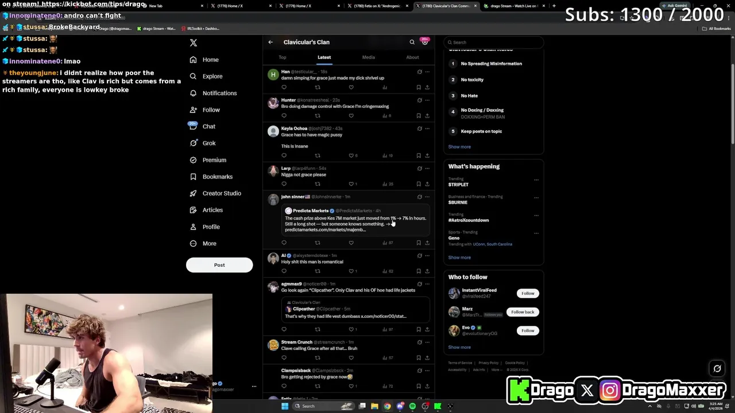This screenshot has height=413, width=735.
Task: Open new browser tab
Action: (554, 6)
